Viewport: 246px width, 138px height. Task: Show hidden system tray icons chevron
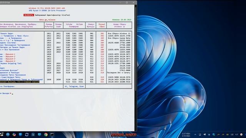pos(195,135)
